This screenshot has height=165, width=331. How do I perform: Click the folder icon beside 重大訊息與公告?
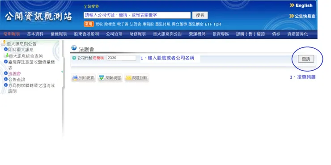(x=3, y=43)
